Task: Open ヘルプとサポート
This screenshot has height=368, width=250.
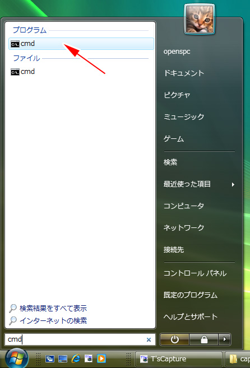Action: tap(191, 317)
